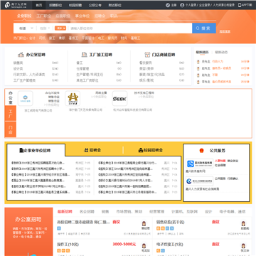Click 人事档案 link in 公共服务

(220, 161)
